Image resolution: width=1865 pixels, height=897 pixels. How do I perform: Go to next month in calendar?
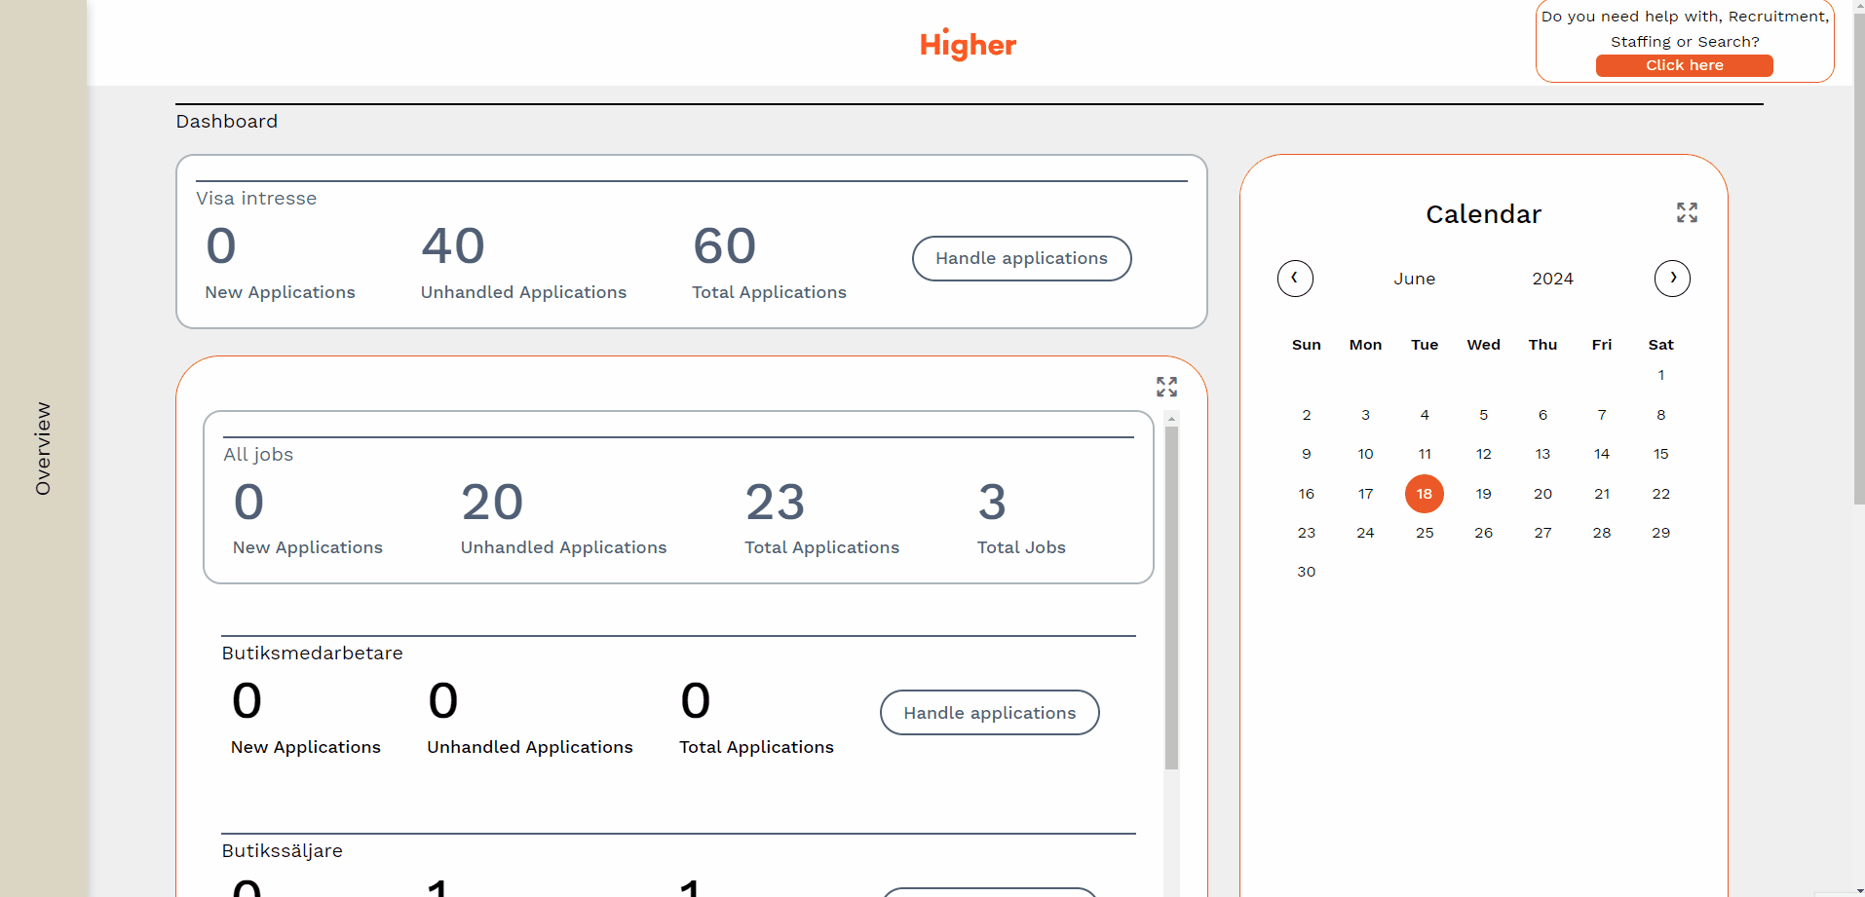coord(1672,279)
